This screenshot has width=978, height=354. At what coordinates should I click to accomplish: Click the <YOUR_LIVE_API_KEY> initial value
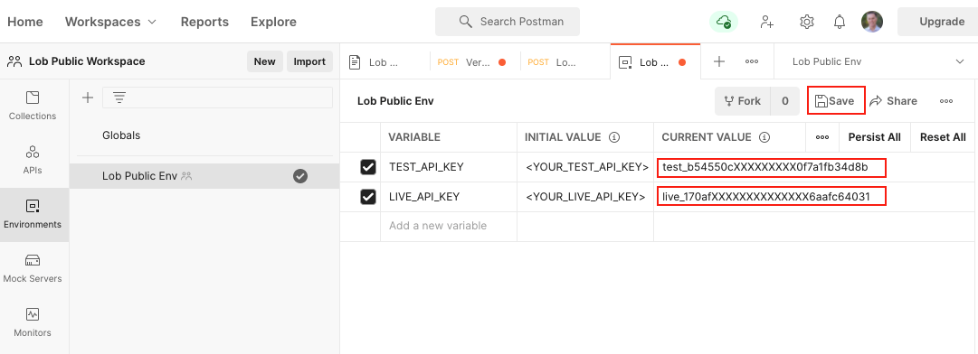585,197
